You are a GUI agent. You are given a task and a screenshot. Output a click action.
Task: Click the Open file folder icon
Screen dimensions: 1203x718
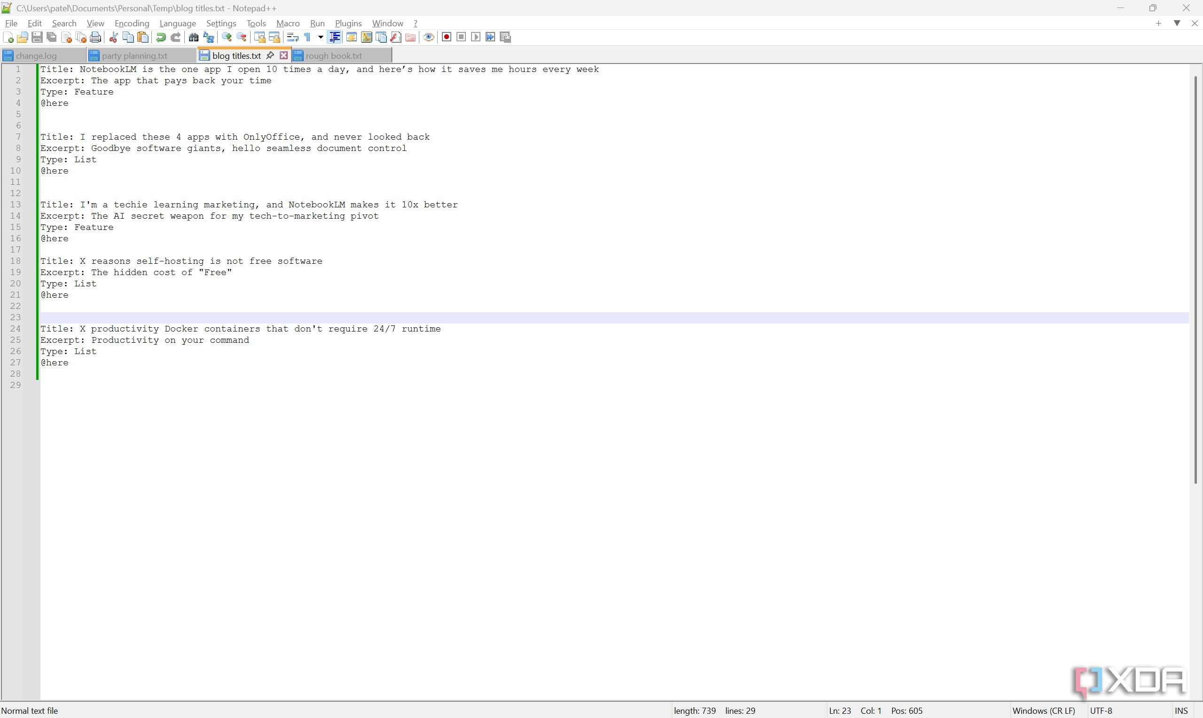[22, 37]
